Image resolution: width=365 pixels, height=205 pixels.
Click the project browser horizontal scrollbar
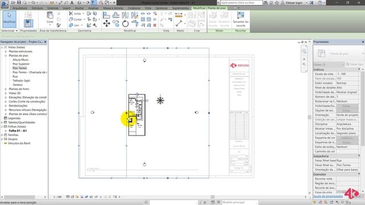click(19, 197)
